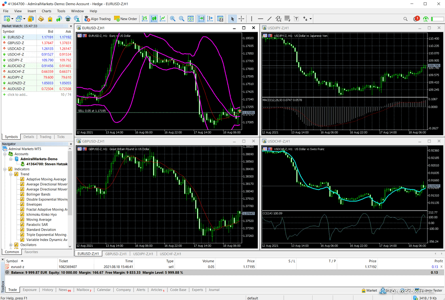Click the New Order button

pos(125,19)
